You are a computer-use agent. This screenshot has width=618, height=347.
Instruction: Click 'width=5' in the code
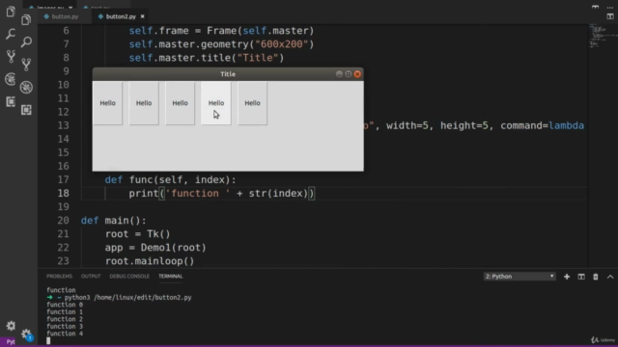(407, 125)
